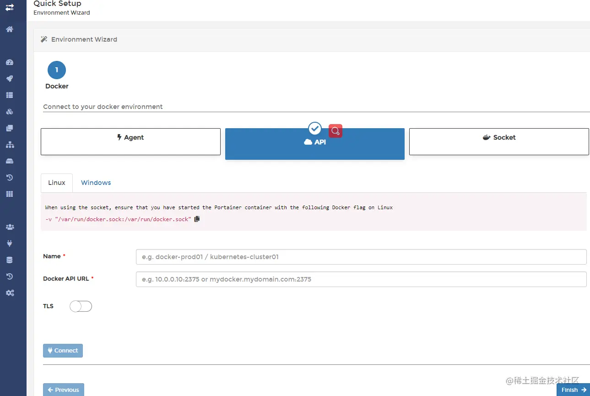Open Host grid icon in the sidebar
The image size is (590, 396).
click(10, 194)
